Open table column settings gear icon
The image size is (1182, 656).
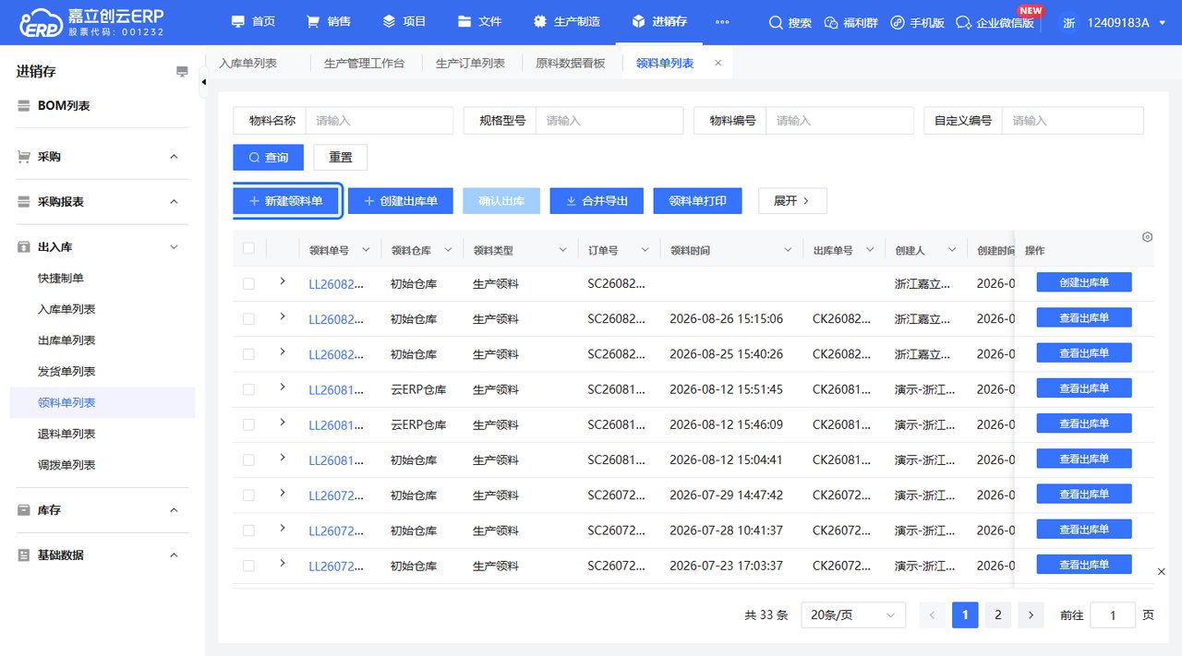click(1147, 237)
